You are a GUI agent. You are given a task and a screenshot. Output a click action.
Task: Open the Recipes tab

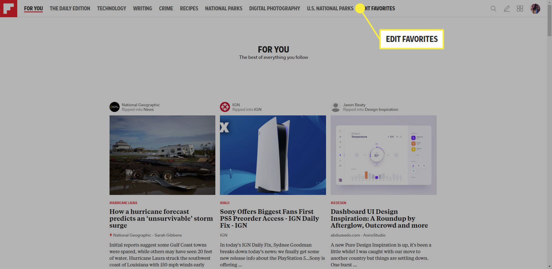[x=189, y=9]
